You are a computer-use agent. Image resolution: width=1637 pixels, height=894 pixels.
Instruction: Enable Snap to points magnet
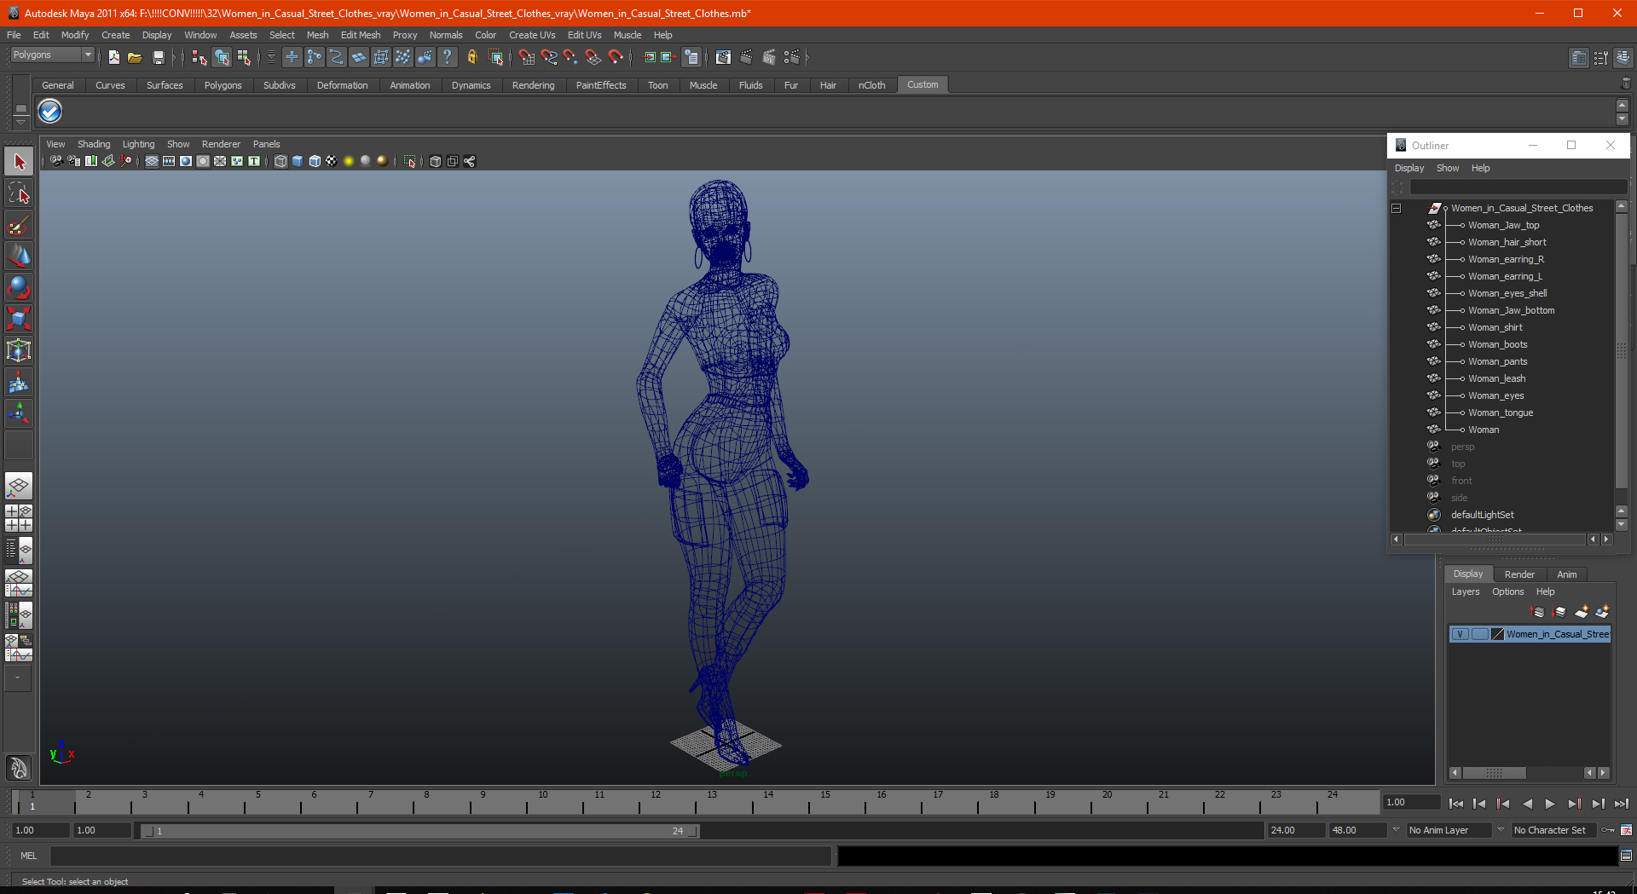[x=570, y=57]
